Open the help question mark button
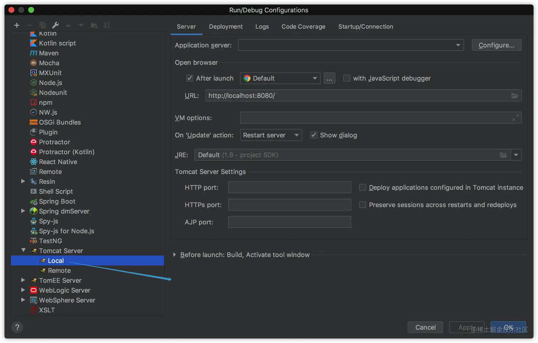 (17, 327)
